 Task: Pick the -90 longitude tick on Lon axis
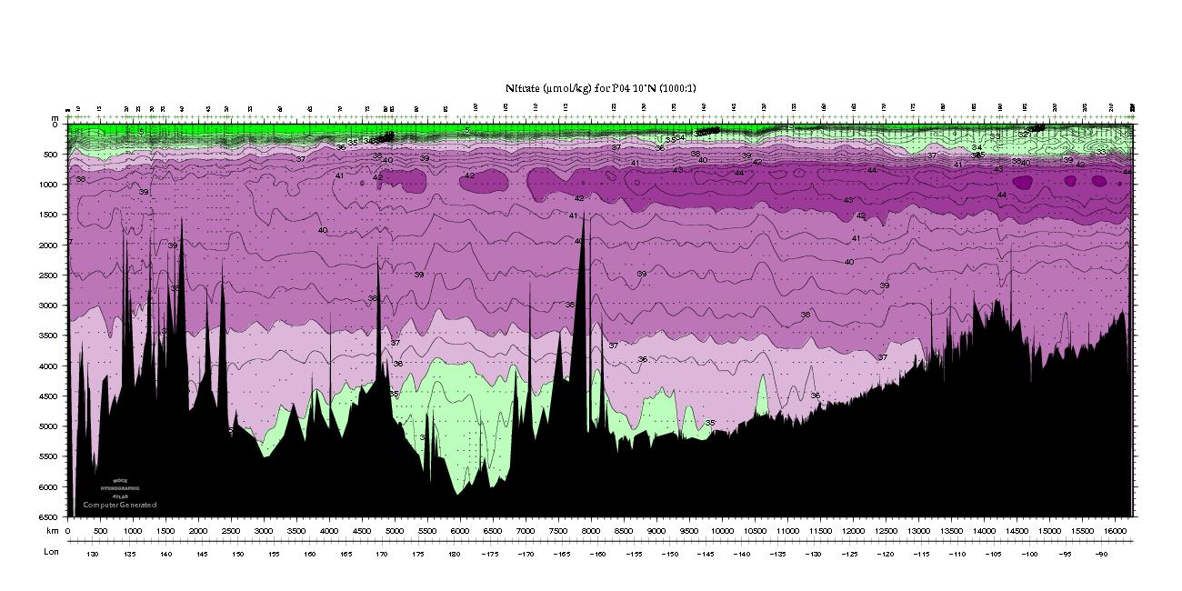point(1102,553)
